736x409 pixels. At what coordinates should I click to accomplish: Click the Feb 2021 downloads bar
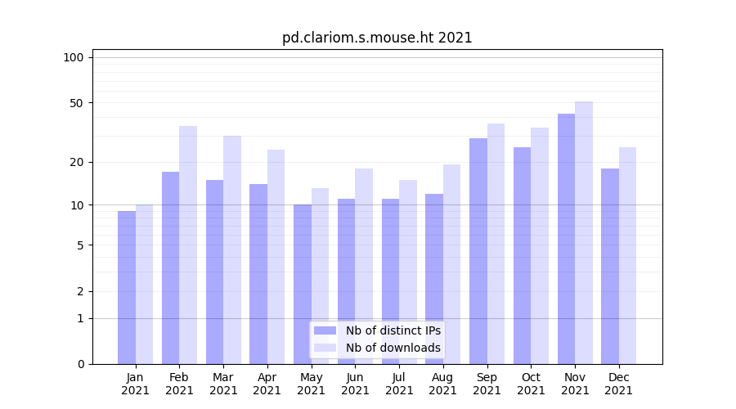[x=188, y=245]
